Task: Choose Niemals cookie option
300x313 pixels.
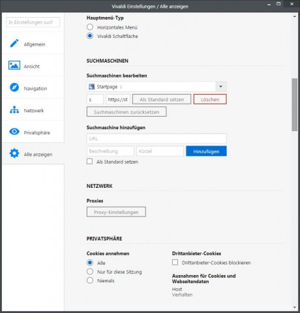Action: (90, 280)
